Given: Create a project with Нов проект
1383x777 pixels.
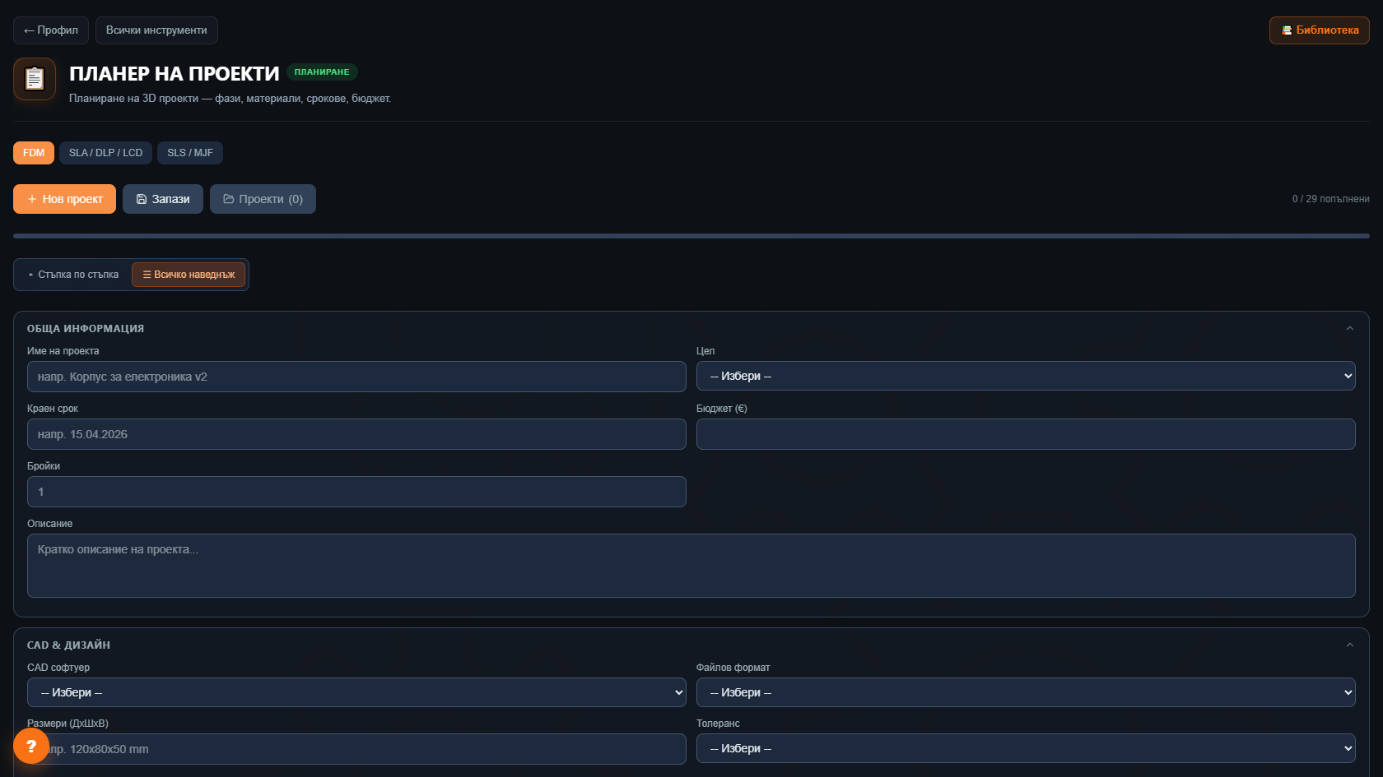Looking at the screenshot, I should pyautogui.click(x=64, y=199).
